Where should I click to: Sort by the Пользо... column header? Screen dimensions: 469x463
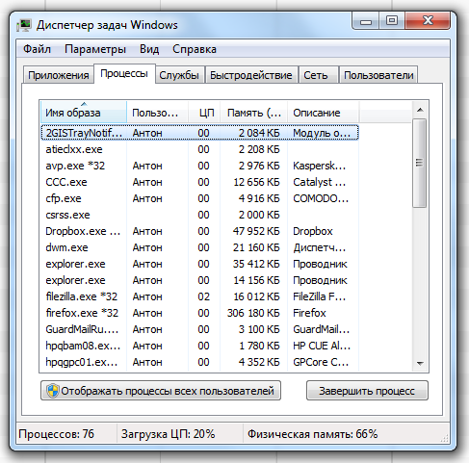click(157, 113)
